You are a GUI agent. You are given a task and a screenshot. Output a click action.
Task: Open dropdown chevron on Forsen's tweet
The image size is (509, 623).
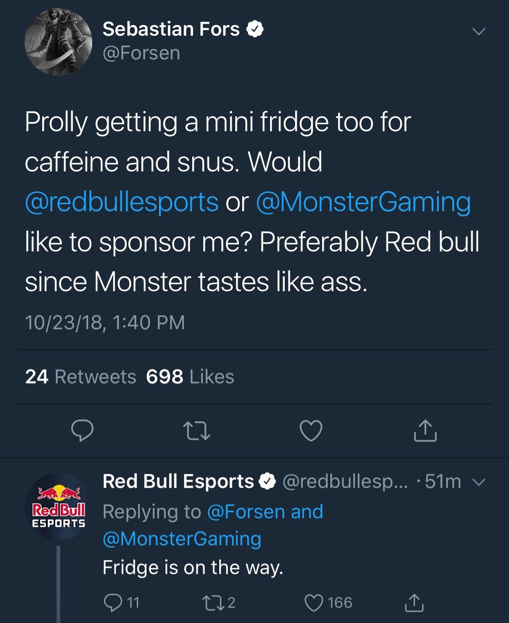point(478,32)
